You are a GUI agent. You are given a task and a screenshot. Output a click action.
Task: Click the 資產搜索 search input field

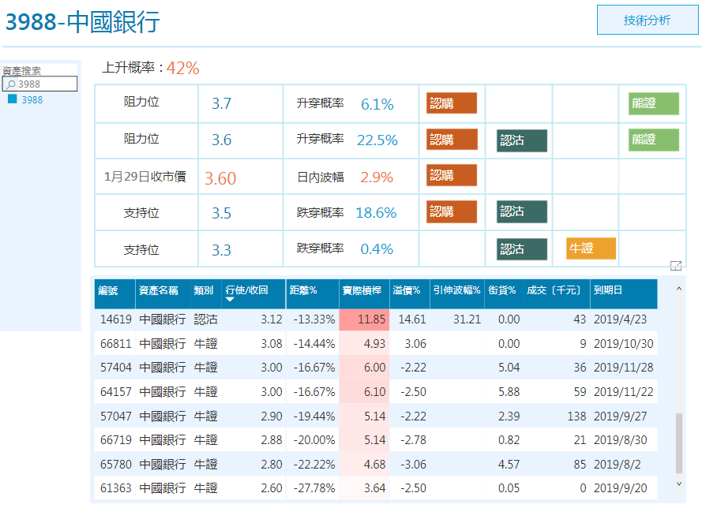tap(39, 84)
